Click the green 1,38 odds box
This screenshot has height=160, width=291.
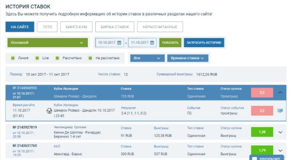(262, 132)
